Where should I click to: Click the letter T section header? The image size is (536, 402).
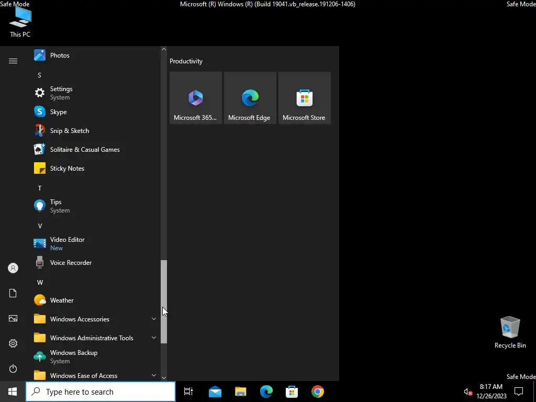40,188
